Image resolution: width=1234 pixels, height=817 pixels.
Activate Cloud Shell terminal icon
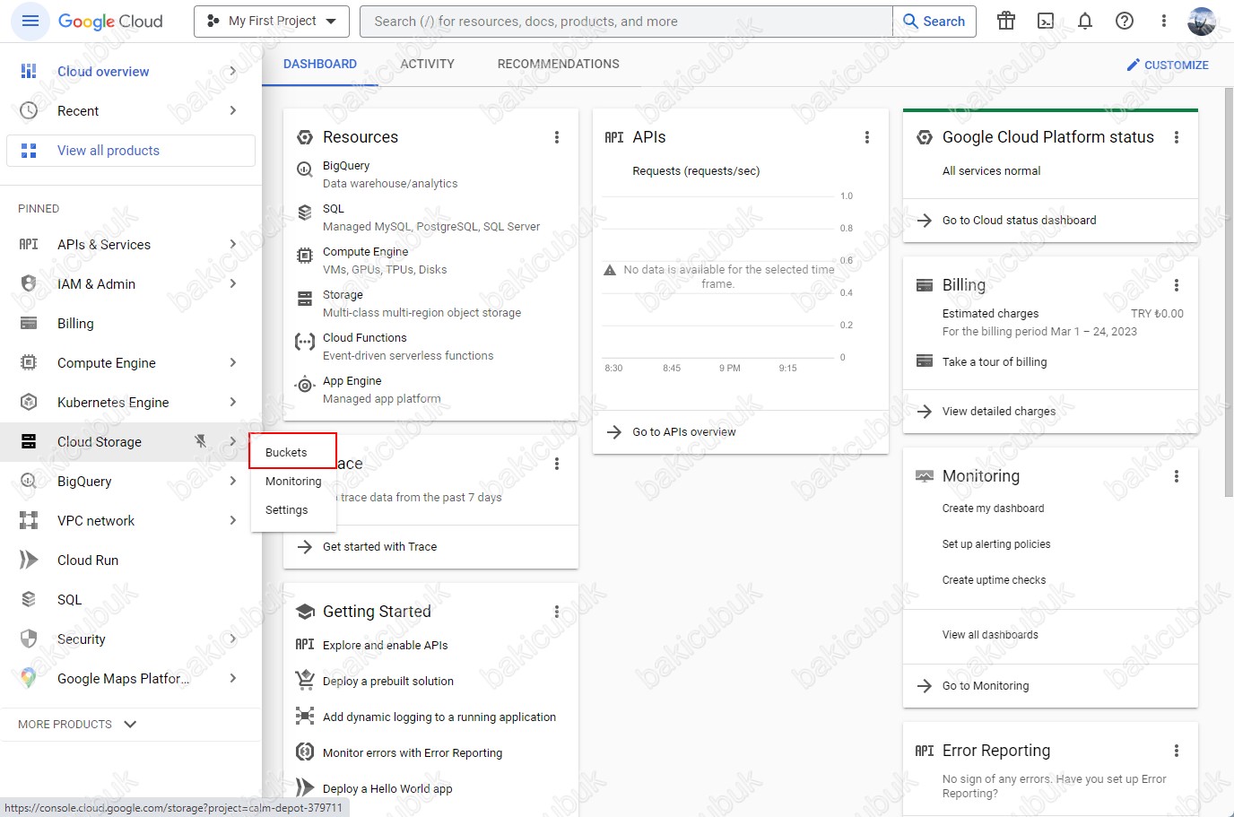pyautogui.click(x=1046, y=21)
